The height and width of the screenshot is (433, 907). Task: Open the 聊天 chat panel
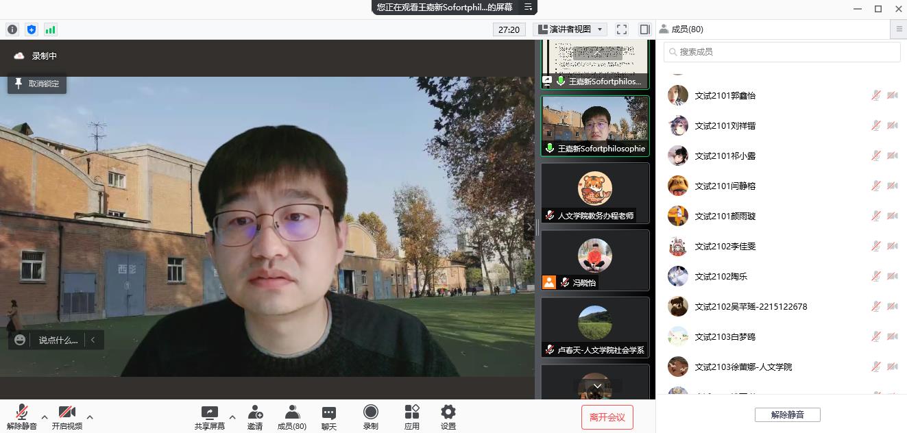[x=329, y=417]
